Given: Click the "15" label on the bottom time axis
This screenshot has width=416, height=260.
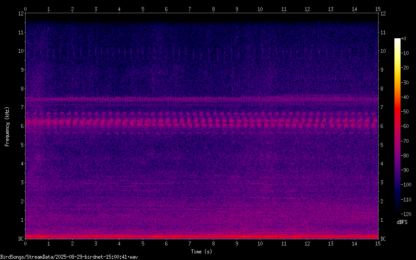Looking at the screenshot, I should 378,244.
